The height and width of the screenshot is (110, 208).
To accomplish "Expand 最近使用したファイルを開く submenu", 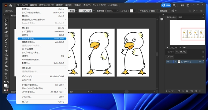I will (x=65, y=20).
